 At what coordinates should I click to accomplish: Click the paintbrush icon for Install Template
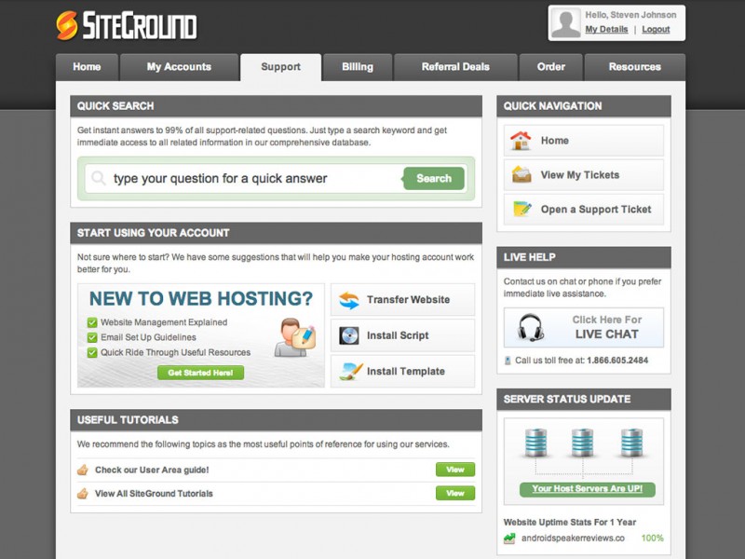click(x=351, y=371)
